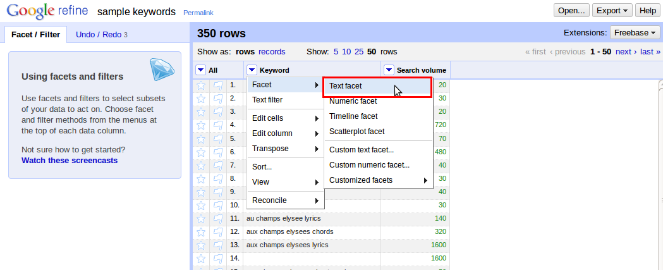Switch to the Undo / Redo tab
This screenshot has width=663, height=270.
pyautogui.click(x=102, y=35)
